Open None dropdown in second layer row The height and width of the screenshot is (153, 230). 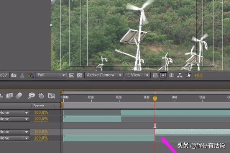(15, 119)
